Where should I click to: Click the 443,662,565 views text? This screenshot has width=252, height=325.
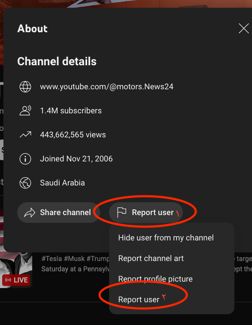73,135
